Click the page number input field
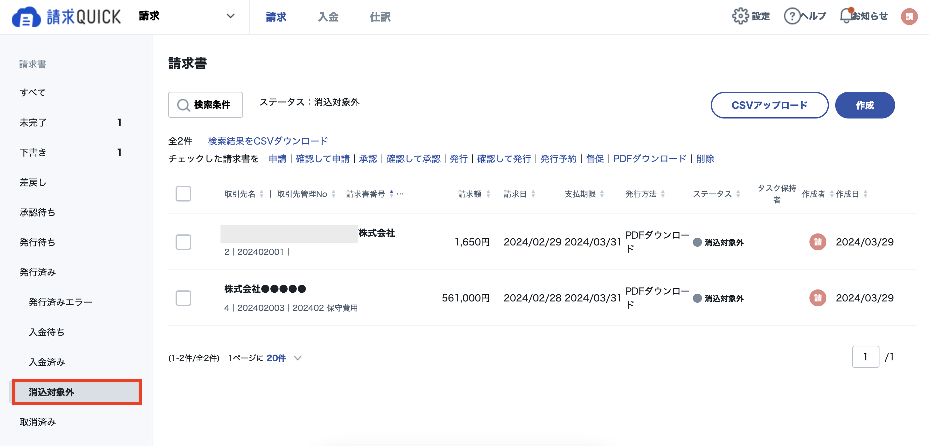Screen dimensions: 929x446 (x=865, y=356)
